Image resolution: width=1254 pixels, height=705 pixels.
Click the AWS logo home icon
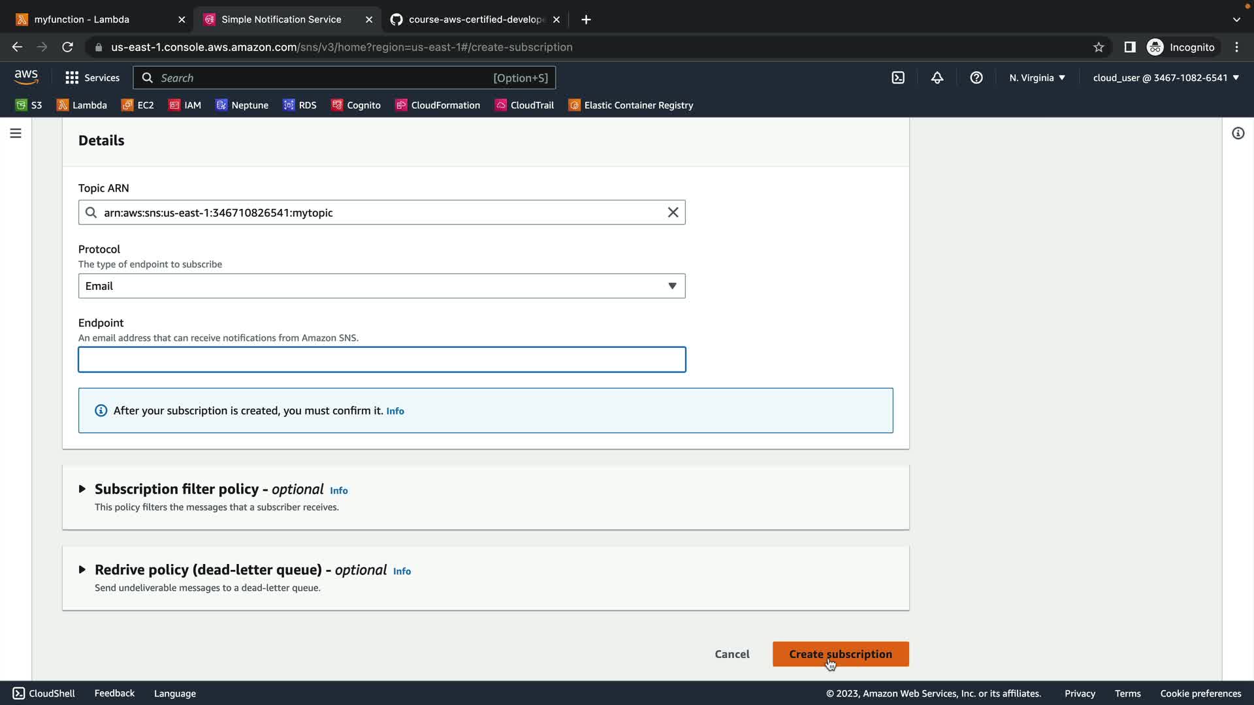(x=26, y=77)
